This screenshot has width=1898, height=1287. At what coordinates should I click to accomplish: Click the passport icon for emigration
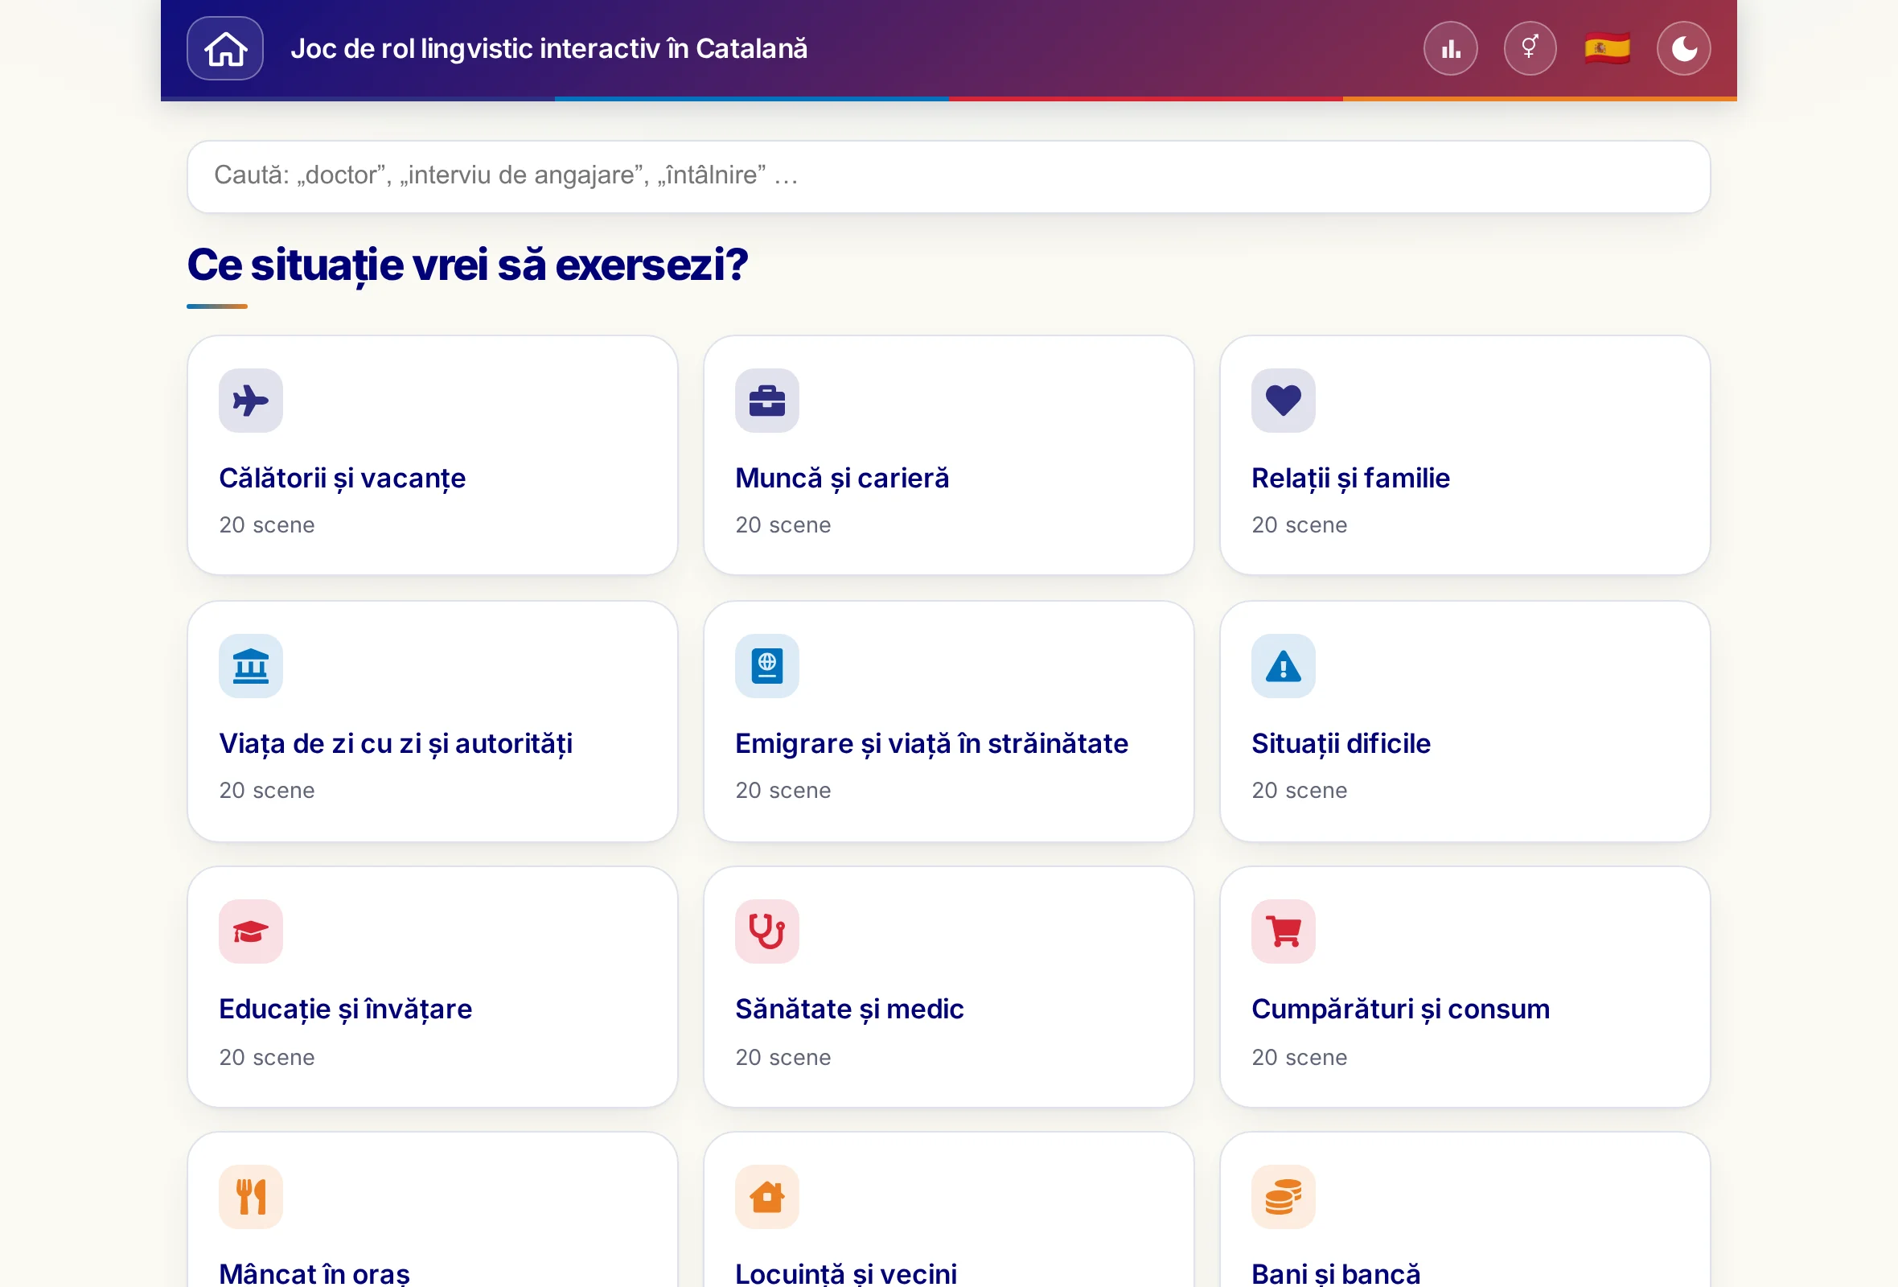(767, 665)
